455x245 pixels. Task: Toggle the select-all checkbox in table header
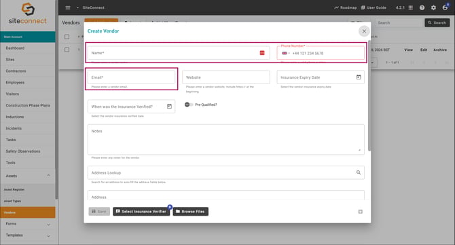coord(67,37)
